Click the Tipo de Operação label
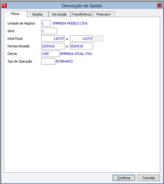This screenshot has height=184, width=164. (x=20, y=62)
